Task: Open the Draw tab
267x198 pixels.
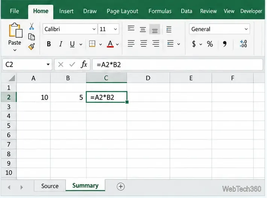Action: [90, 11]
